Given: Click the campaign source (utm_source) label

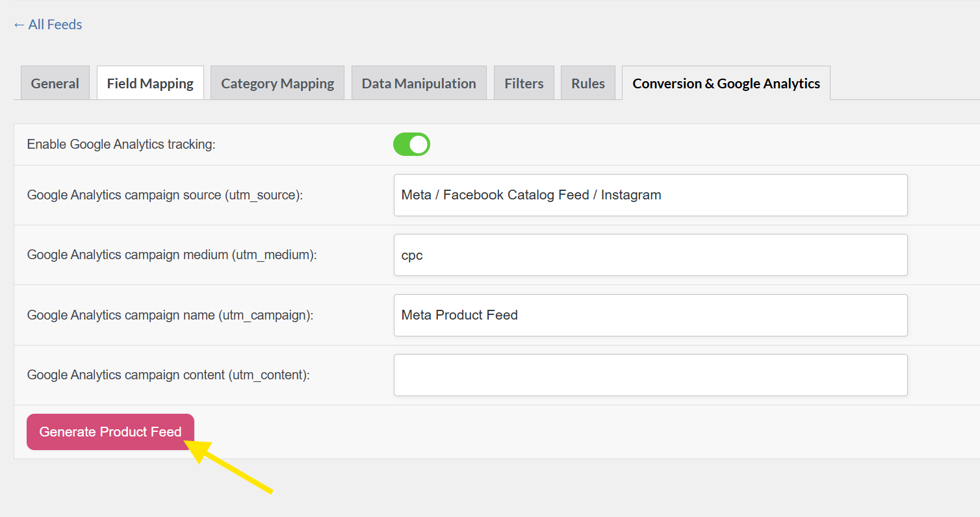Looking at the screenshot, I should coord(165,195).
